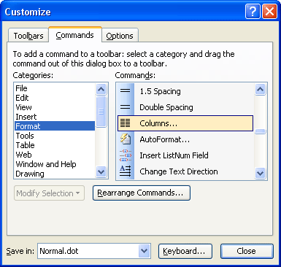The image size is (281, 267).
Task: Open the Options tab
Action: click(x=120, y=36)
